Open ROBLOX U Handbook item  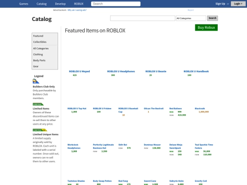coord(196,71)
